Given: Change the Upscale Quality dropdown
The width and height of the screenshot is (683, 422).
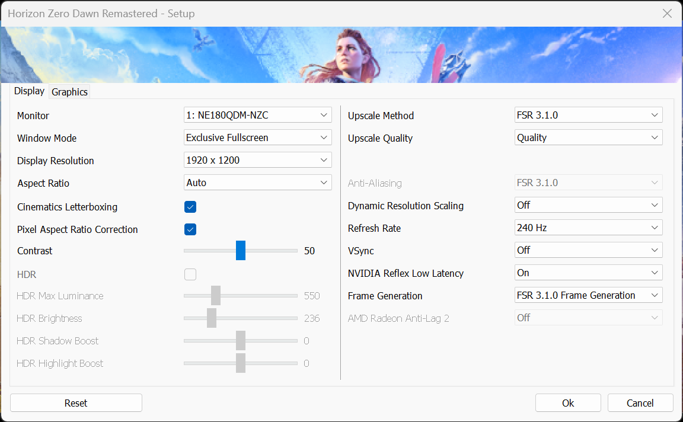Looking at the screenshot, I should [589, 138].
